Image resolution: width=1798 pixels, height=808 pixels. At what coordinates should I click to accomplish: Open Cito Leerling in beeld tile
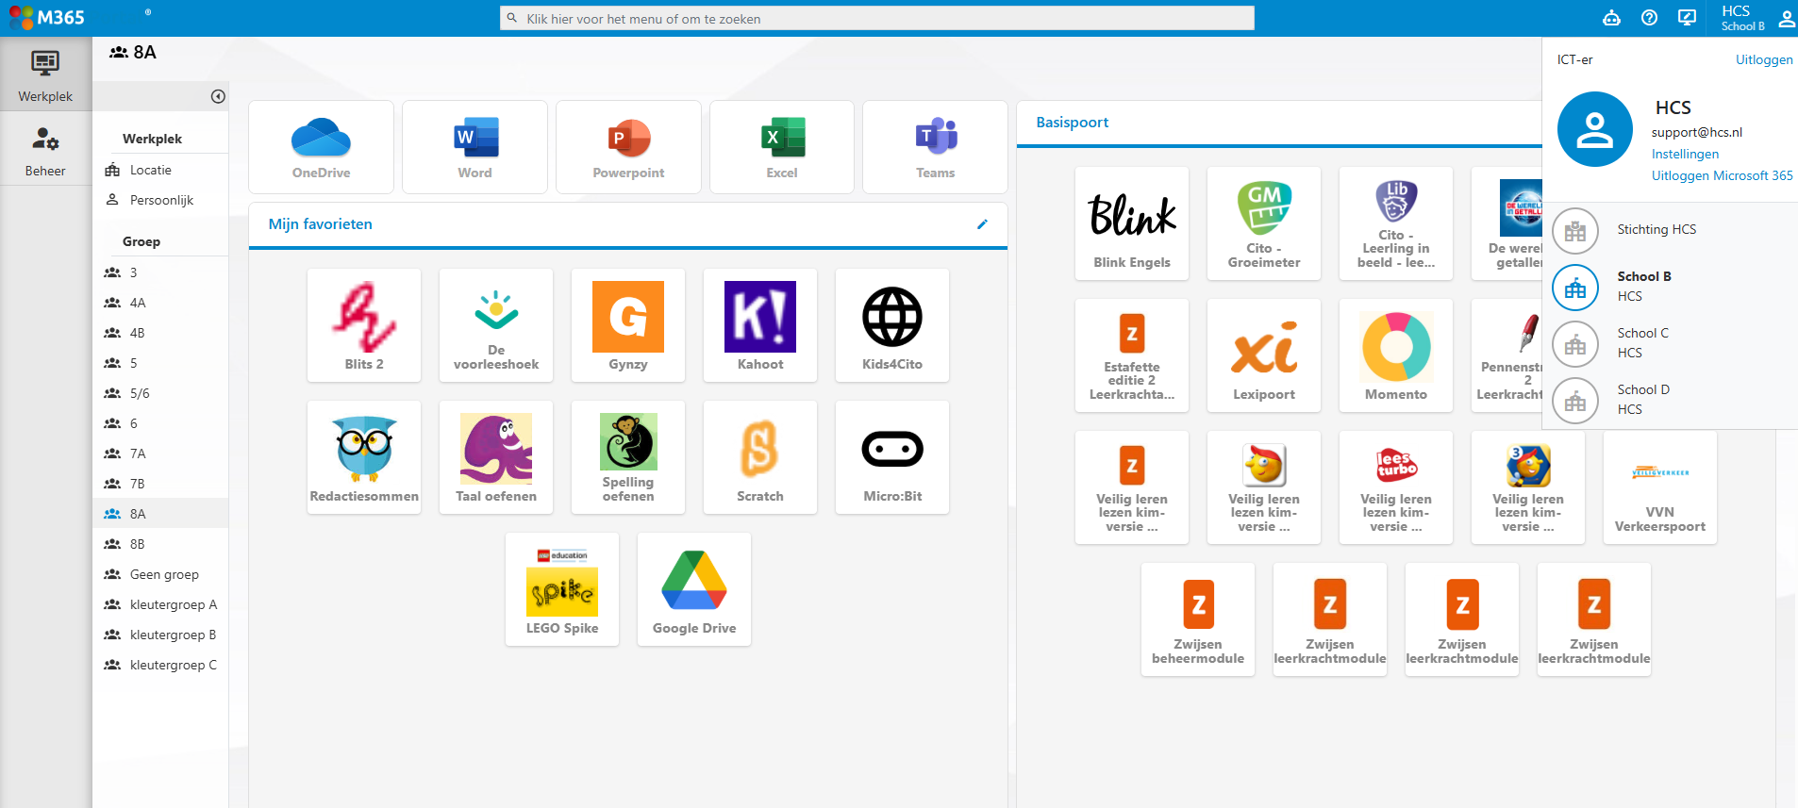coord(1396,223)
